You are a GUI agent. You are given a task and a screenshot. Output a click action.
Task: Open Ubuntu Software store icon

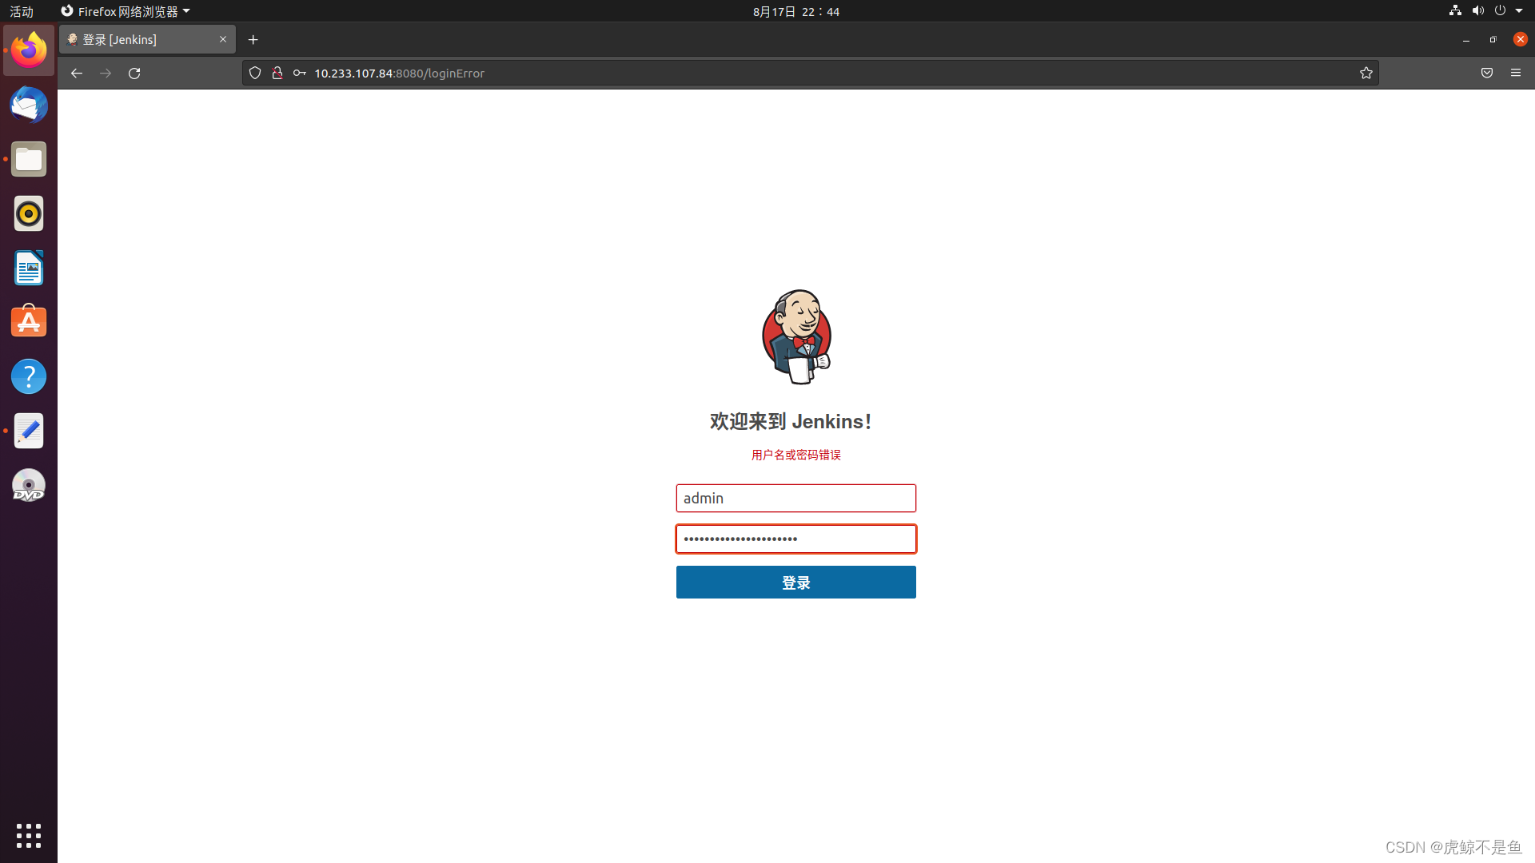[x=29, y=322]
